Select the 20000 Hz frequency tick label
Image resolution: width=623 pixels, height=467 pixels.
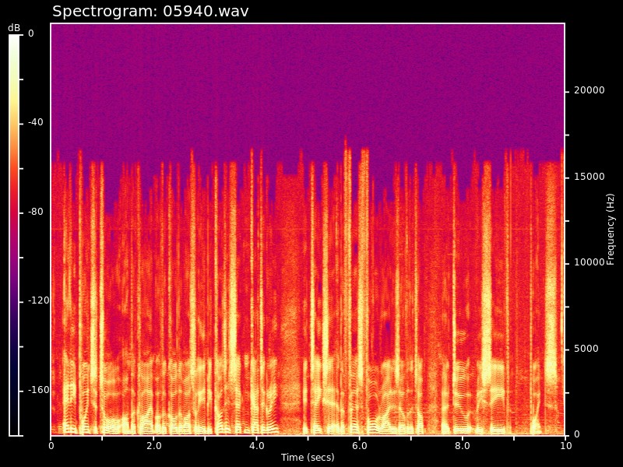pyautogui.click(x=589, y=91)
